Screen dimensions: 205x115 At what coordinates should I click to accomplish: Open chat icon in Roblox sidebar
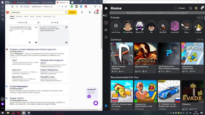106,30
